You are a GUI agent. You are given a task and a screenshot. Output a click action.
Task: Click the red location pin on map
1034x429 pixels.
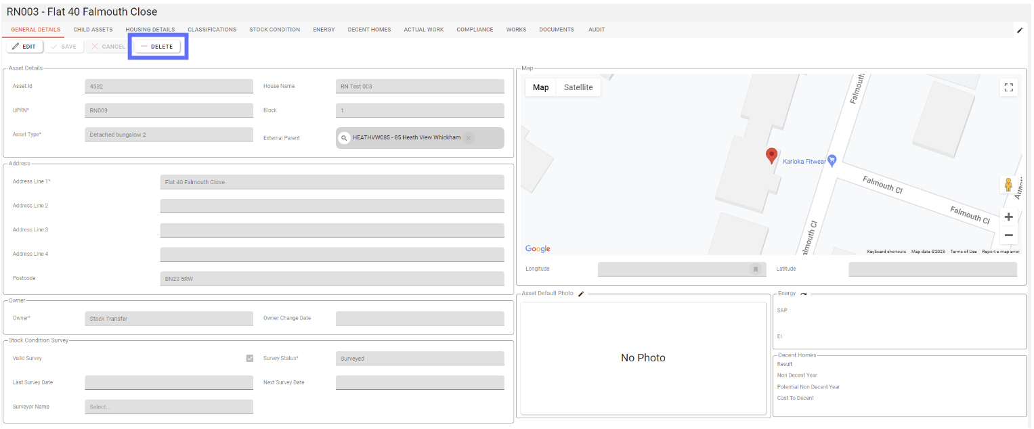pyautogui.click(x=771, y=156)
